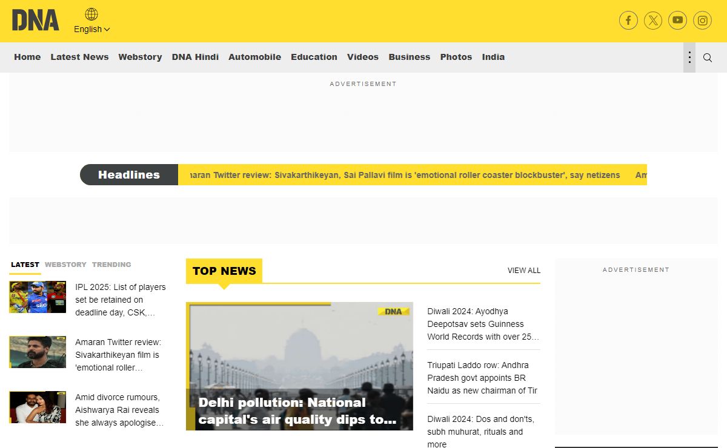
Task: Open the DNA YouTube channel icon
Action: point(678,21)
